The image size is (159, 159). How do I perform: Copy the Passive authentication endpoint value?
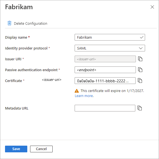(x=140, y=70)
